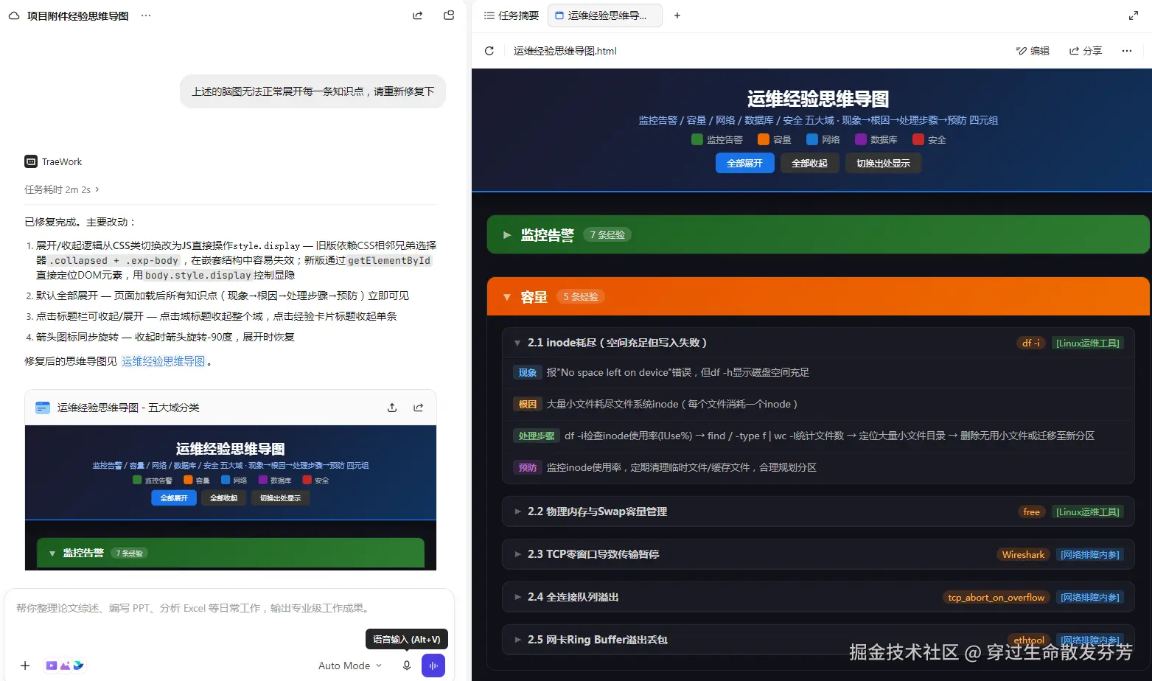Click the user message about 脑图无法正常展开
This screenshot has width=1152, height=681.
pos(313,91)
